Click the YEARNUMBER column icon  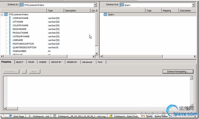point(10,51)
